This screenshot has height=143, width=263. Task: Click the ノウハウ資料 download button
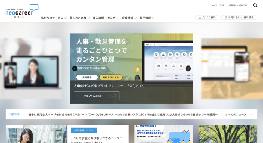[207, 18]
